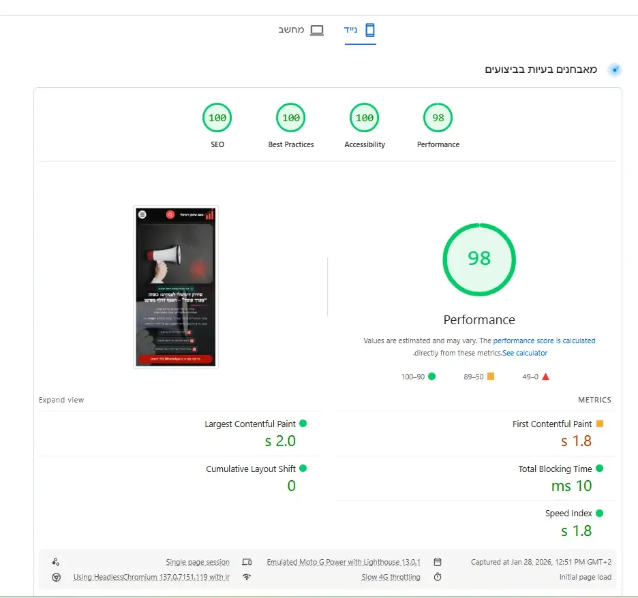
Task: Open performance score is calculated link
Action: coord(544,341)
